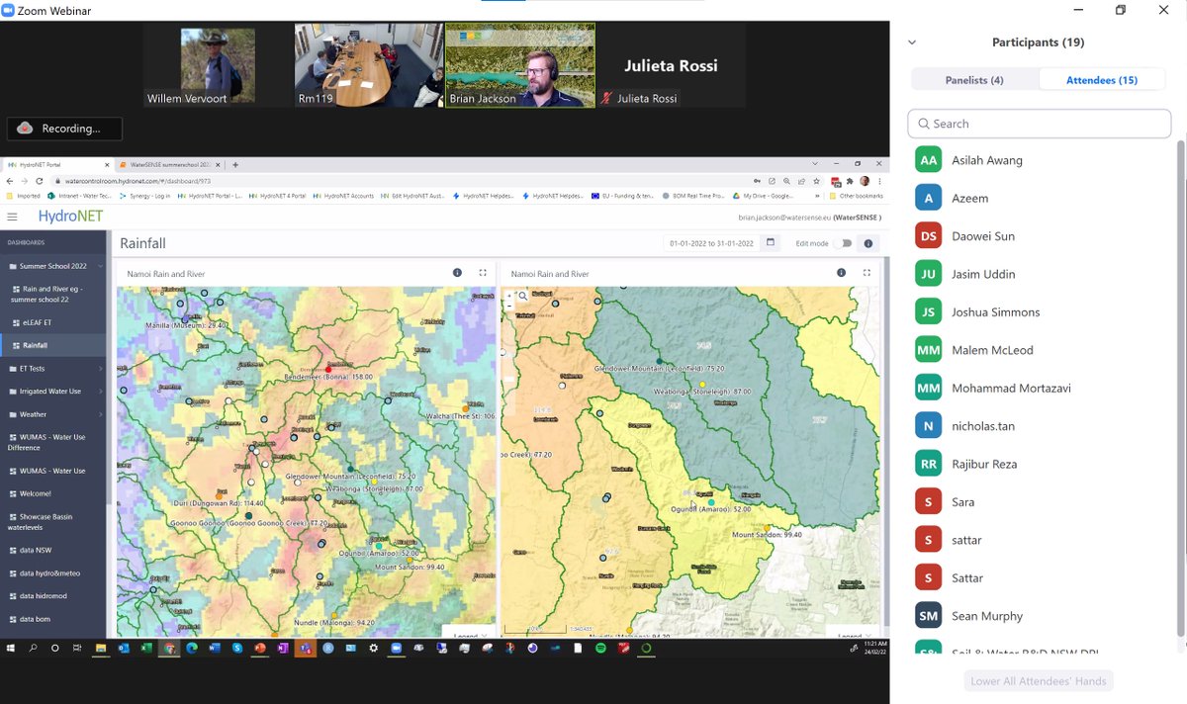The width and height of the screenshot is (1187, 704).
Task: Open Rain and River eg summer school 22 dashboard
Action: (x=52, y=294)
